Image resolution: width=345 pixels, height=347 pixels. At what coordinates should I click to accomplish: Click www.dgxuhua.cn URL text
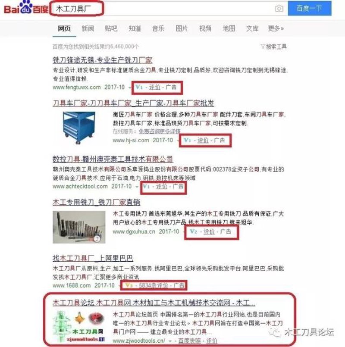134,231
